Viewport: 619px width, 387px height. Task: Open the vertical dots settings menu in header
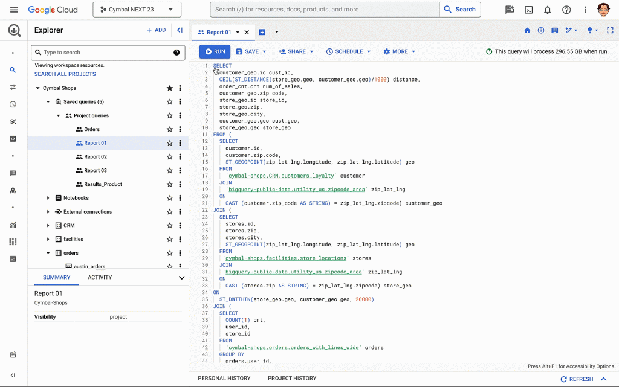(585, 10)
